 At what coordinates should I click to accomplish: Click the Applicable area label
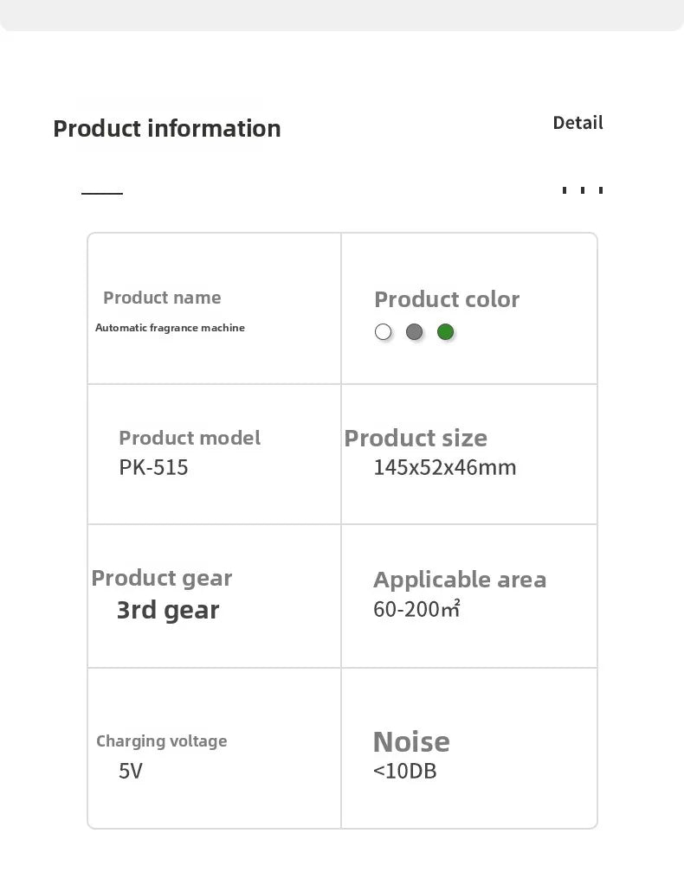coord(460,580)
